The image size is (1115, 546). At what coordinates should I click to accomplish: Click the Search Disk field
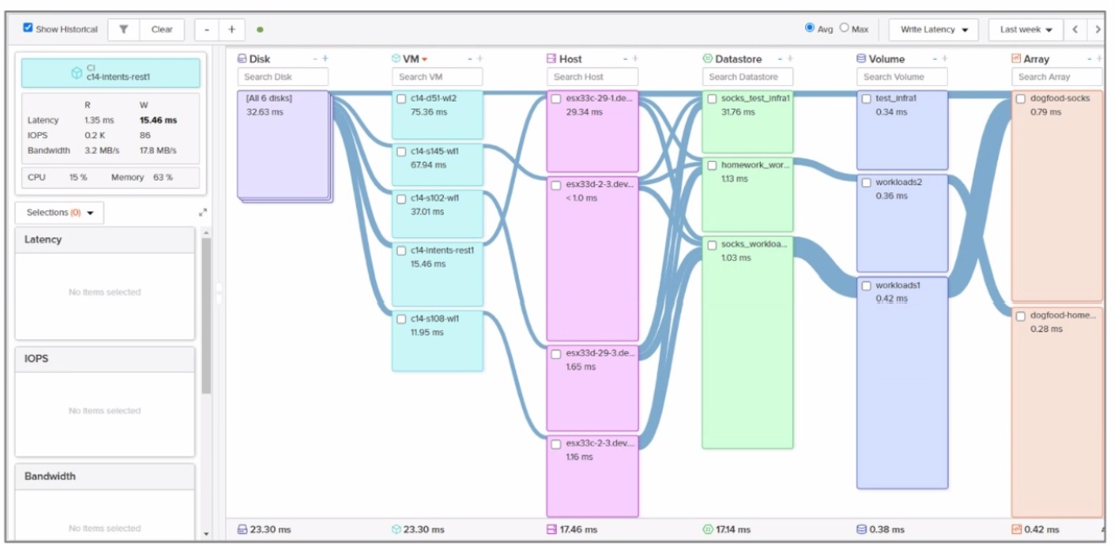282,77
